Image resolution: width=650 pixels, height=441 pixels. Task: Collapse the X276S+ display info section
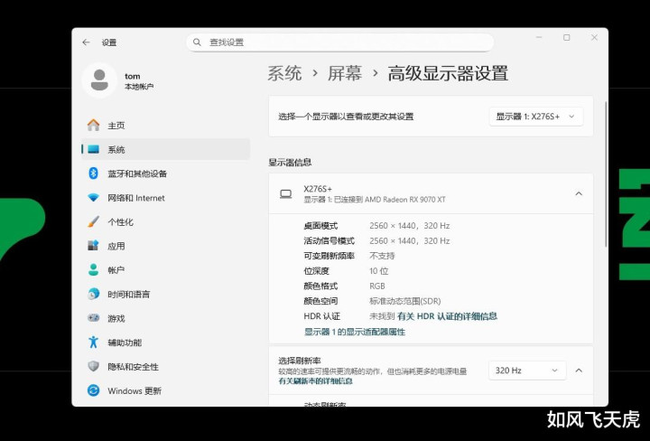tap(579, 193)
